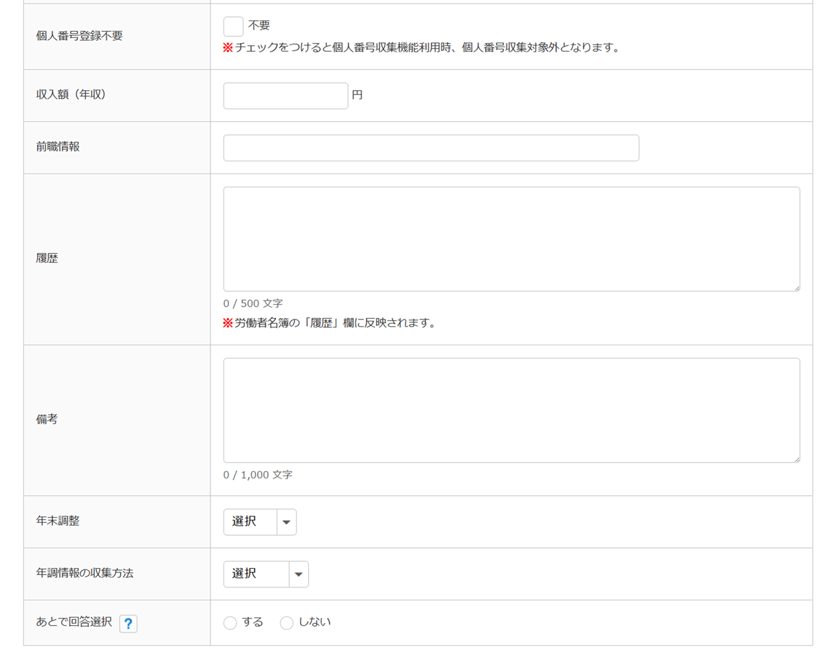Click the あとで回答選択 label text
The width and height of the screenshot is (829, 653).
coord(74,622)
